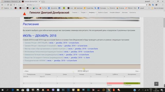Open the taskbar clock and date
Image resolution: width=165 pixels, height=92 pixels.
point(156,90)
